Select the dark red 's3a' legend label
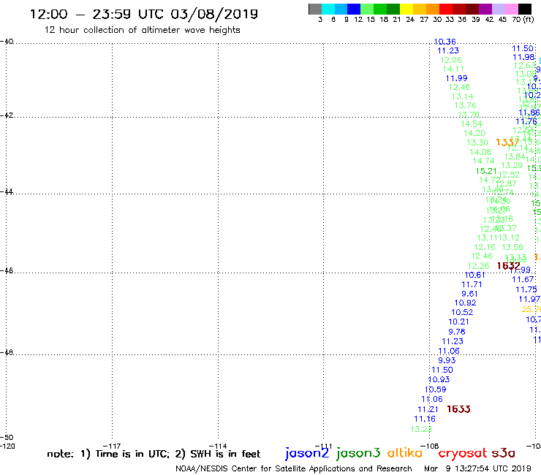 point(503,453)
